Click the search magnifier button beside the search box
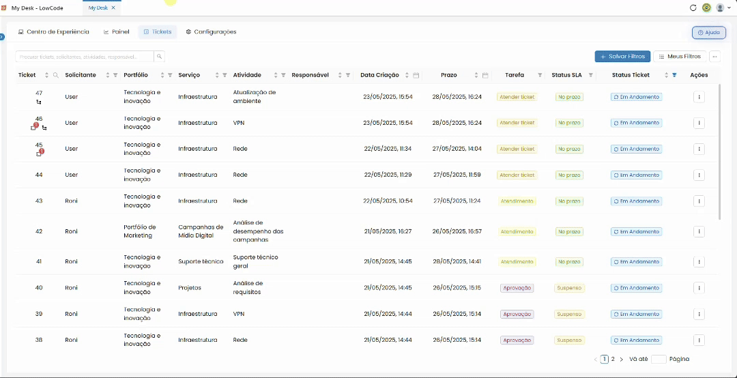737x378 pixels. tap(159, 57)
